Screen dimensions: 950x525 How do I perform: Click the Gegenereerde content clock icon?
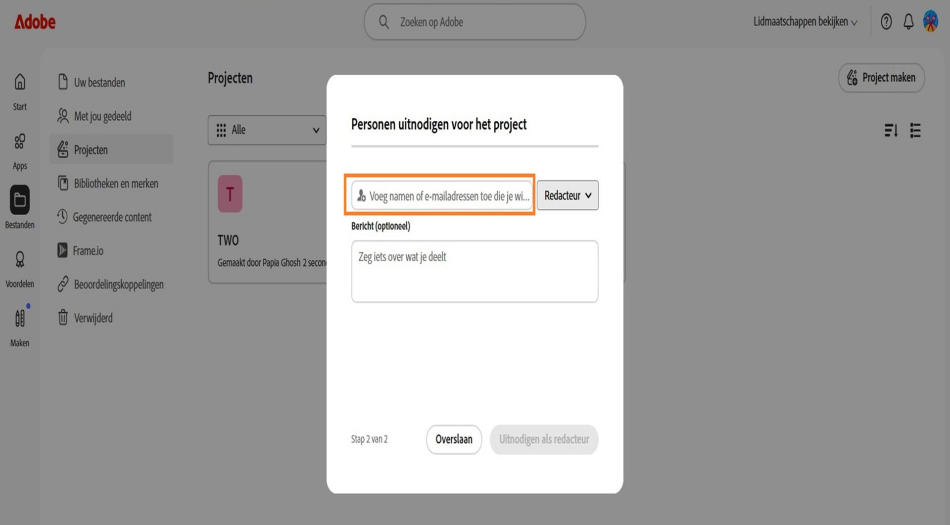click(x=62, y=216)
